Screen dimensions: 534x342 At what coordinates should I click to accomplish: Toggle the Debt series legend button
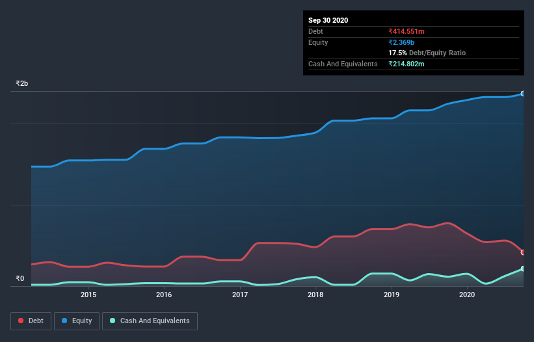coord(31,321)
